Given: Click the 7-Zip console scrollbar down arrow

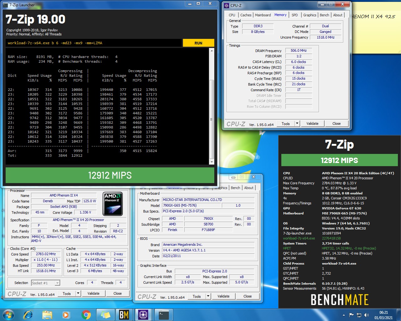Looking at the screenshot, I should 212,162.
